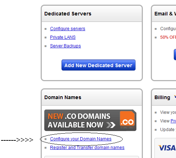Open the Configure servers link
Image resolution: width=176 pixels, height=158 pixels.
coord(68,29)
